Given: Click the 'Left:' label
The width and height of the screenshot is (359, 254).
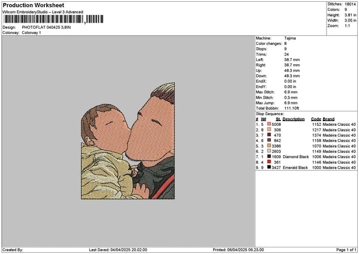Looking at the screenshot, I should 260,60.
